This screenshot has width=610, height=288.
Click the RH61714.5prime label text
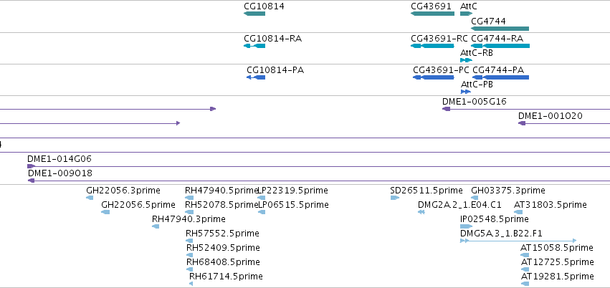coord(226,277)
